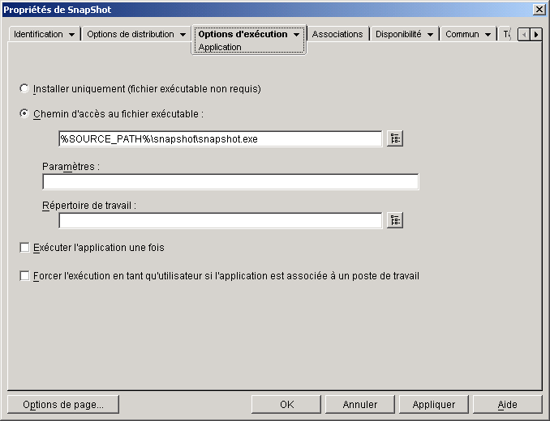Screen dimensions: 550x421
Task: Toggle 'Forcer l'exécution en tant qu'utilisateur' checkbox
Action: (24, 276)
